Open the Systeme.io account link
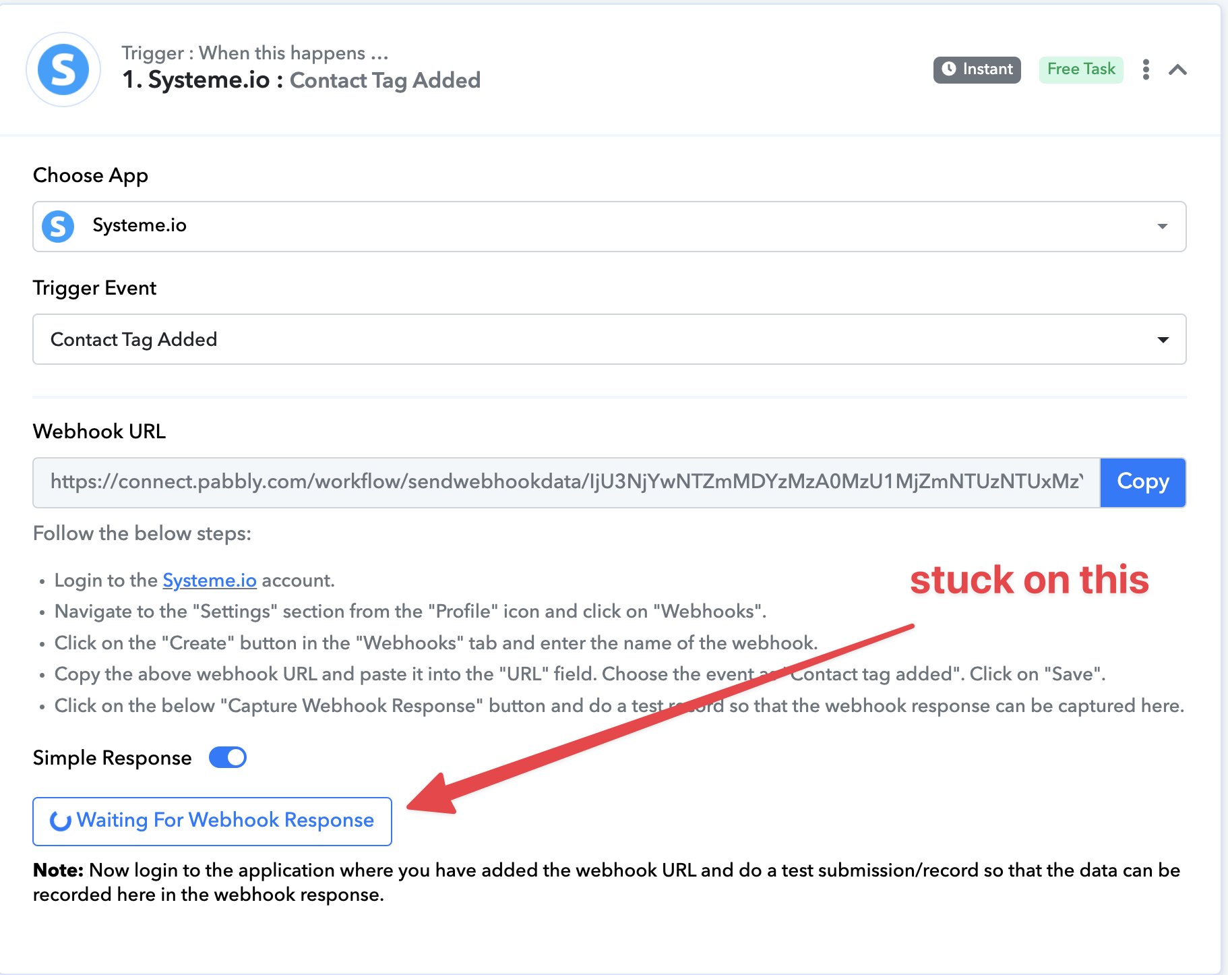1228x975 pixels. 210,581
